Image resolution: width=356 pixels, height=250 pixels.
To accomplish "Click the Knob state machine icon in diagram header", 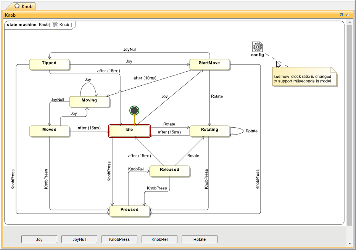I will click(55, 25).
